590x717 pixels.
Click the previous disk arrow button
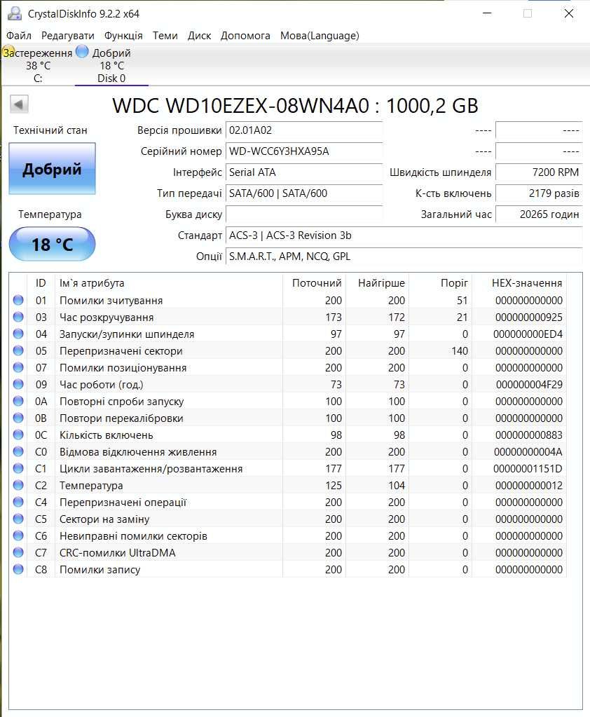[19, 104]
